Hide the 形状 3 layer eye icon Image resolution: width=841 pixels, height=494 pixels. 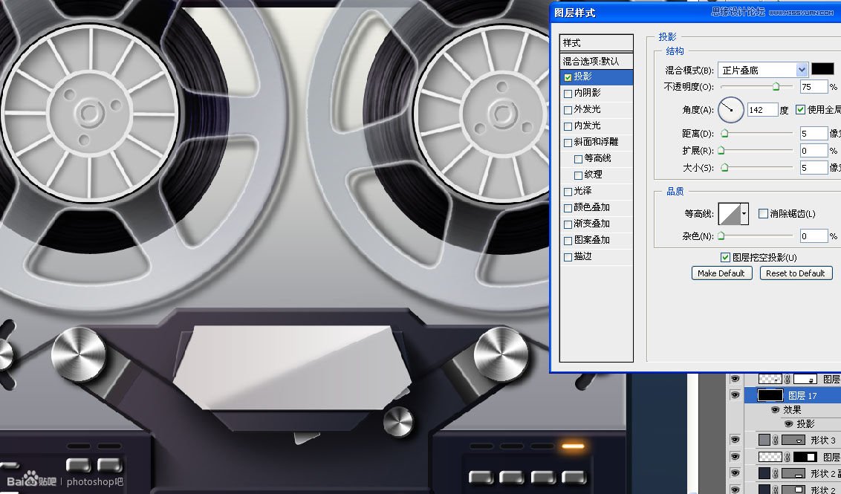click(735, 440)
